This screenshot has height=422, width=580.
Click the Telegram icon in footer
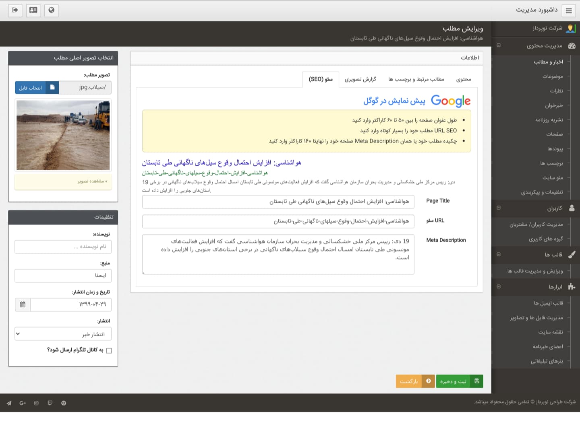pyautogui.click(x=9, y=403)
